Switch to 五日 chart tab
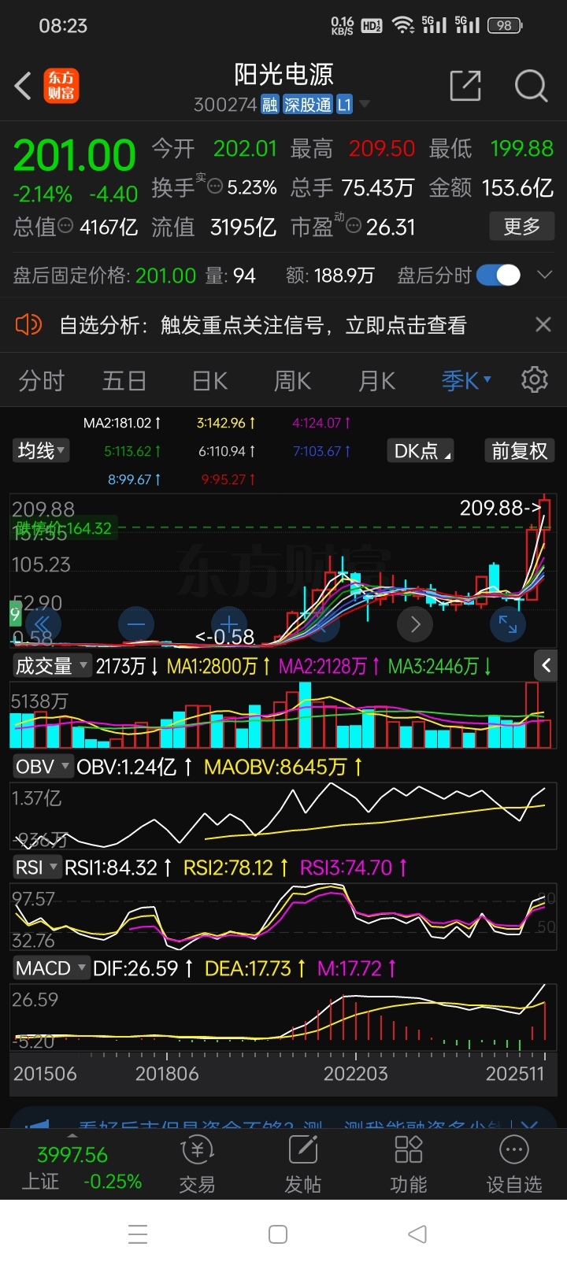The height and width of the screenshot is (1269, 567). tap(124, 381)
